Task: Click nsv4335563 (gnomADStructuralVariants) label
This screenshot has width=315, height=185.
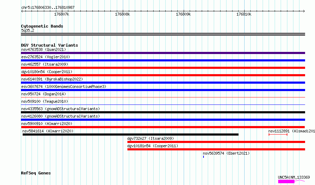Action: pyautogui.click(x=61, y=109)
